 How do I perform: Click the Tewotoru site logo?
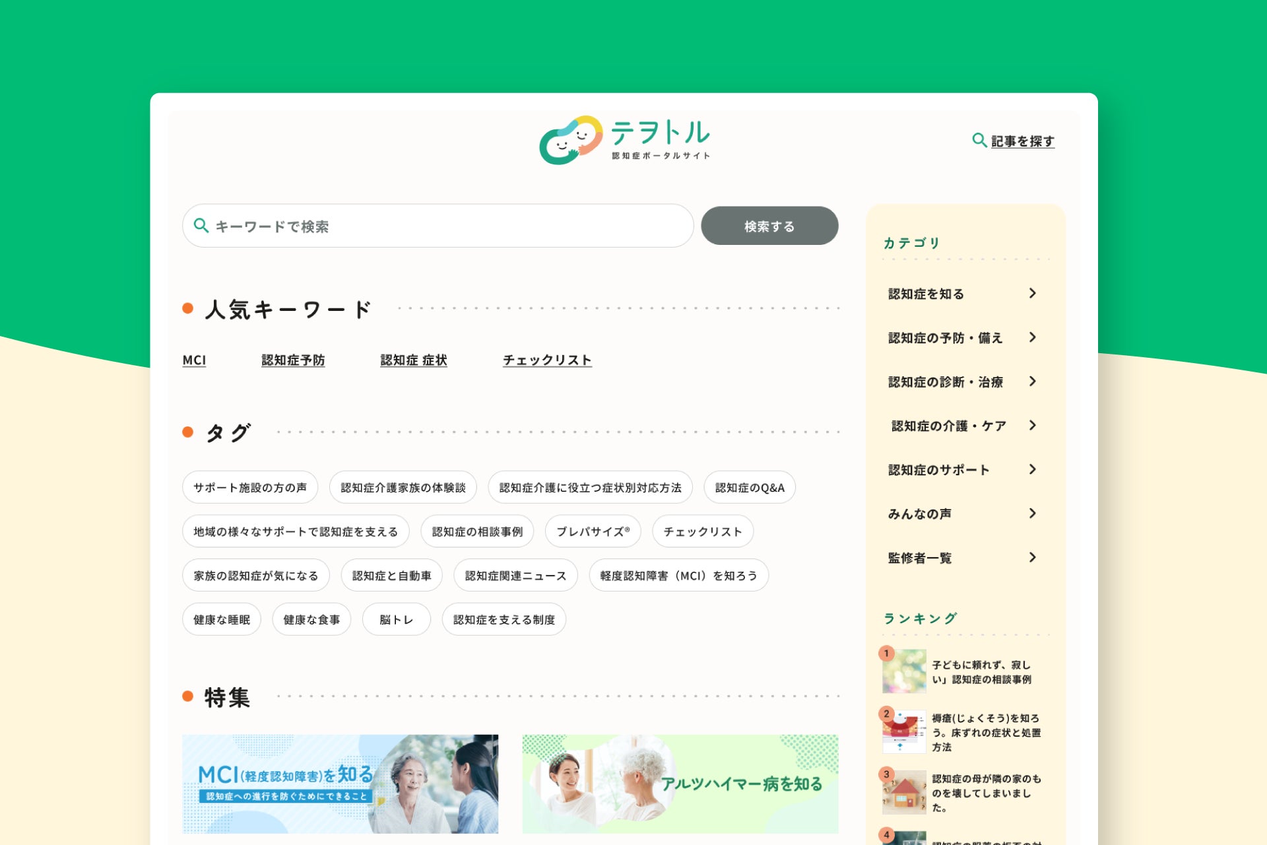pyautogui.click(x=624, y=140)
